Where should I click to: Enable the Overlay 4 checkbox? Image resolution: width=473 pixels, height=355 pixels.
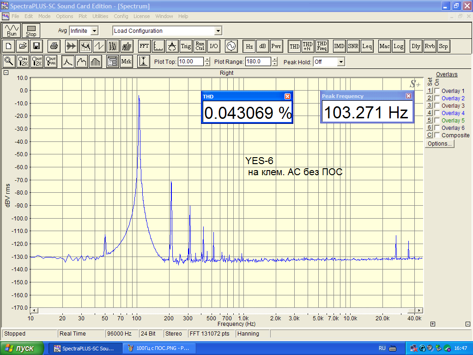[437, 113]
